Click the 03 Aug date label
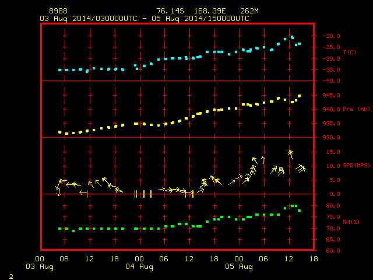 click(x=40, y=267)
